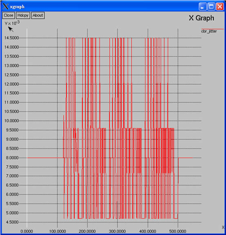Maximize the xgraph window

point(211,7)
